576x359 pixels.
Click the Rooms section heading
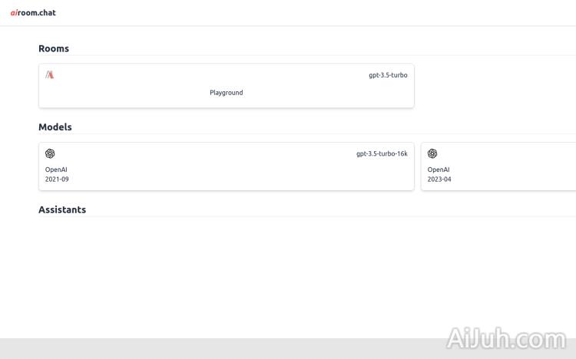pos(54,48)
